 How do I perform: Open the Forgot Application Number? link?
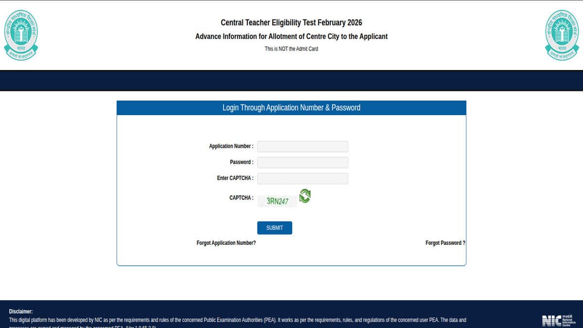226,243
